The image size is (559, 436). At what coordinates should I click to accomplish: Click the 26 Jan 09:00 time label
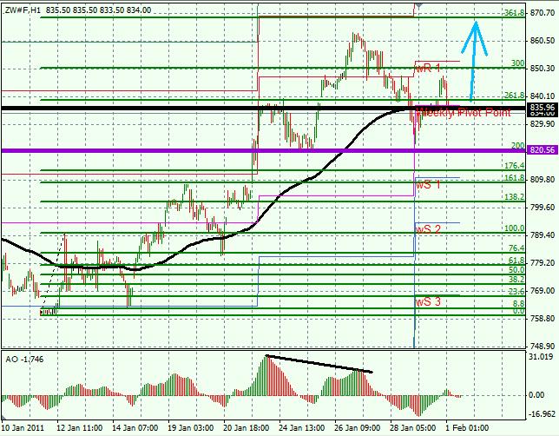(358, 428)
